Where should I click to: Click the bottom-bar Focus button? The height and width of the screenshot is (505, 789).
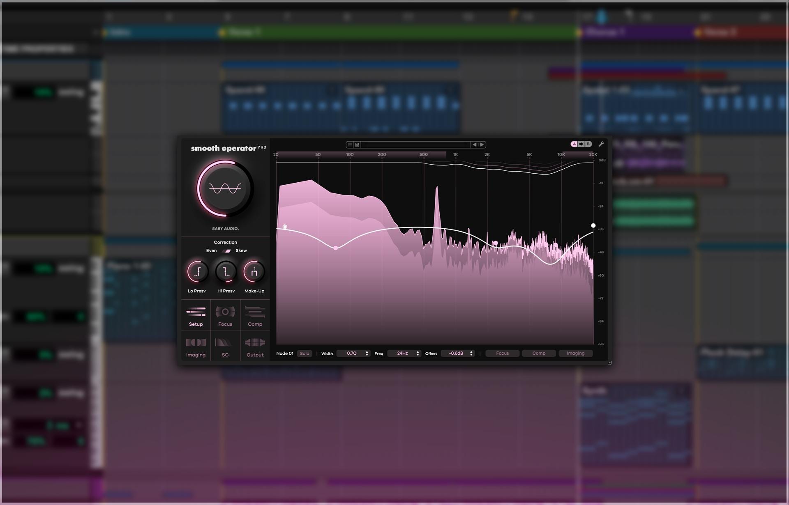(502, 353)
